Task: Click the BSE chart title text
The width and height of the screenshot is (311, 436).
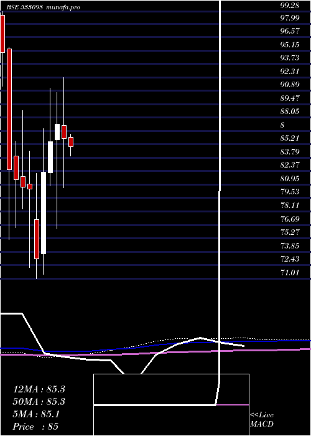Action: click(43, 7)
